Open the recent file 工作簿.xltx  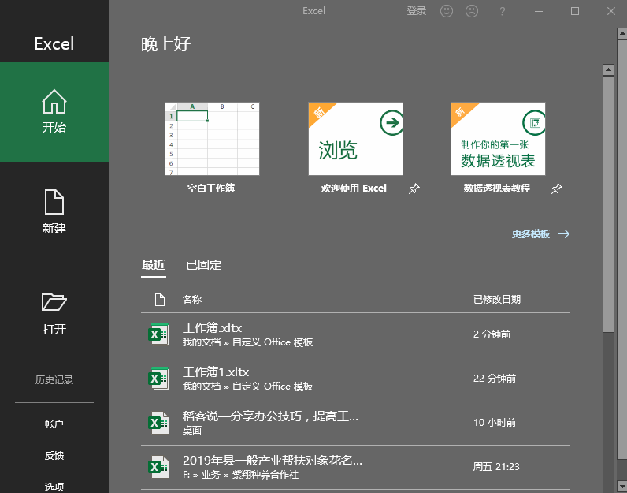[355, 334]
